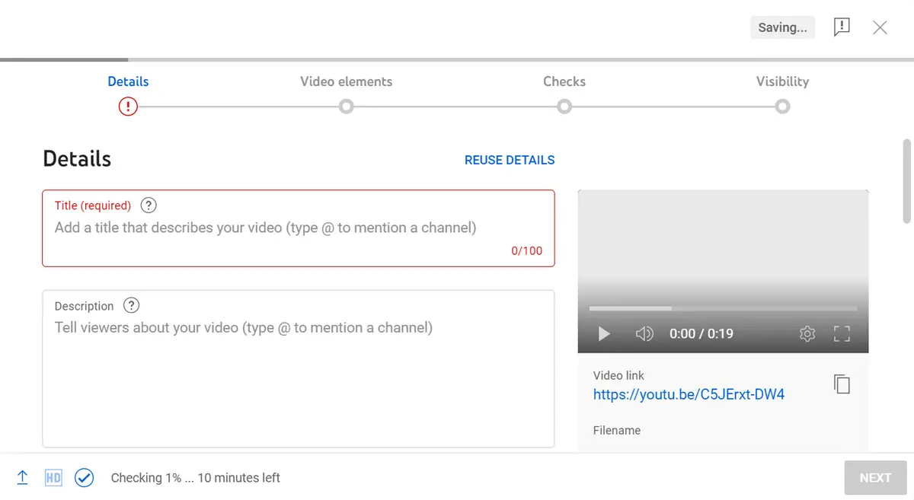Close the upload dialog
Image resolution: width=914 pixels, height=500 pixels.
[x=880, y=27]
